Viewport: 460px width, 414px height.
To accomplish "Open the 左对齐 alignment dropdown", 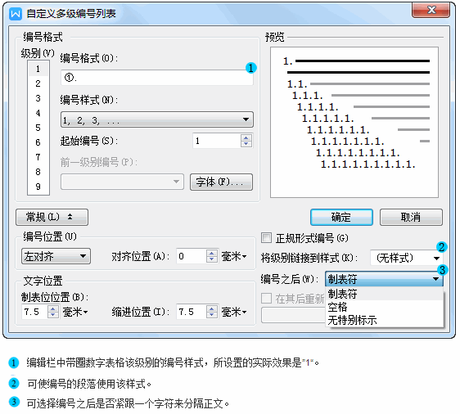I will tap(56, 257).
